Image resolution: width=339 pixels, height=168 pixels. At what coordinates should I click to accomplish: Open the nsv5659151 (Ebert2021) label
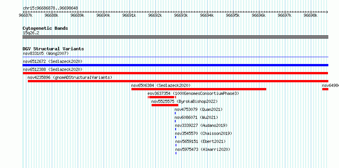click(200, 141)
